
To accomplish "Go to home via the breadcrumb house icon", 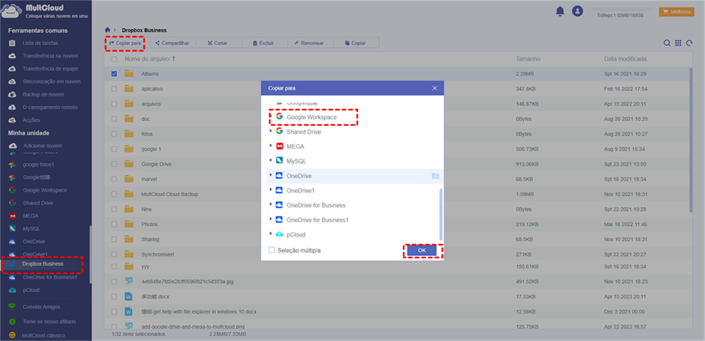I will [107, 30].
